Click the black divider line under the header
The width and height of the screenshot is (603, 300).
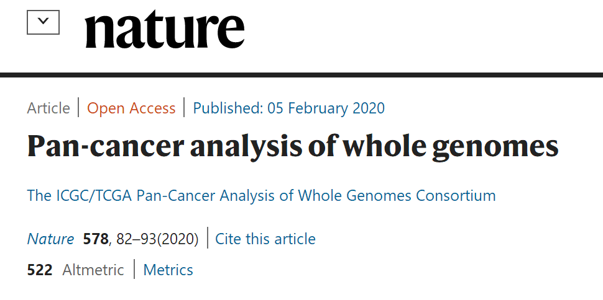(301, 75)
